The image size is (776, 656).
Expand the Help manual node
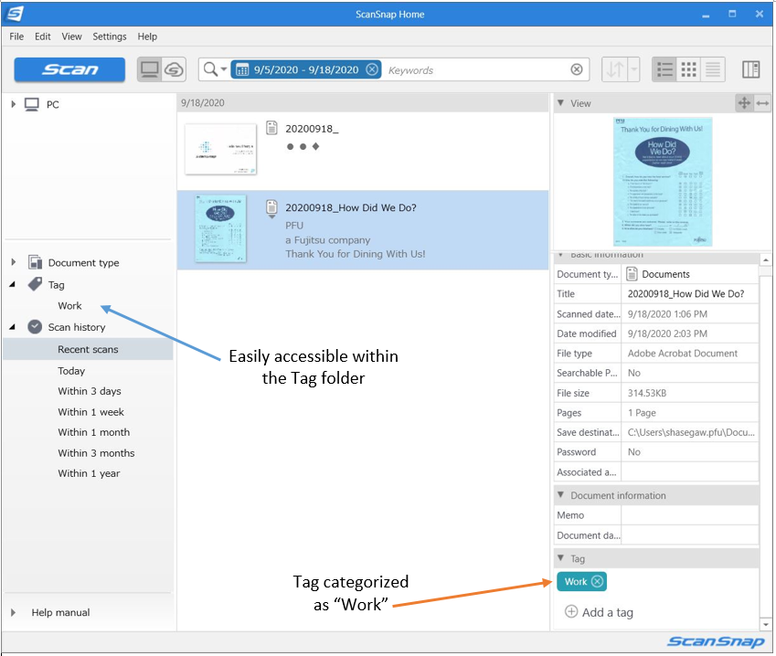tap(14, 612)
